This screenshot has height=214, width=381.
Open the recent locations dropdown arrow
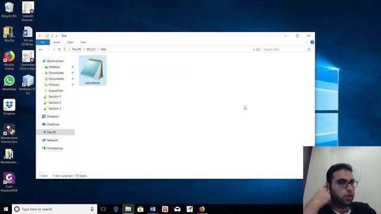coord(54,49)
